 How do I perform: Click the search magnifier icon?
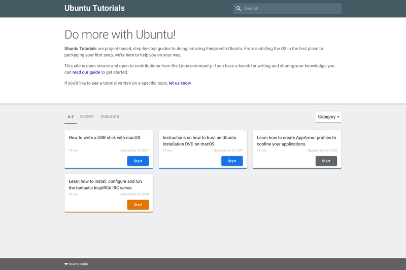point(239,9)
